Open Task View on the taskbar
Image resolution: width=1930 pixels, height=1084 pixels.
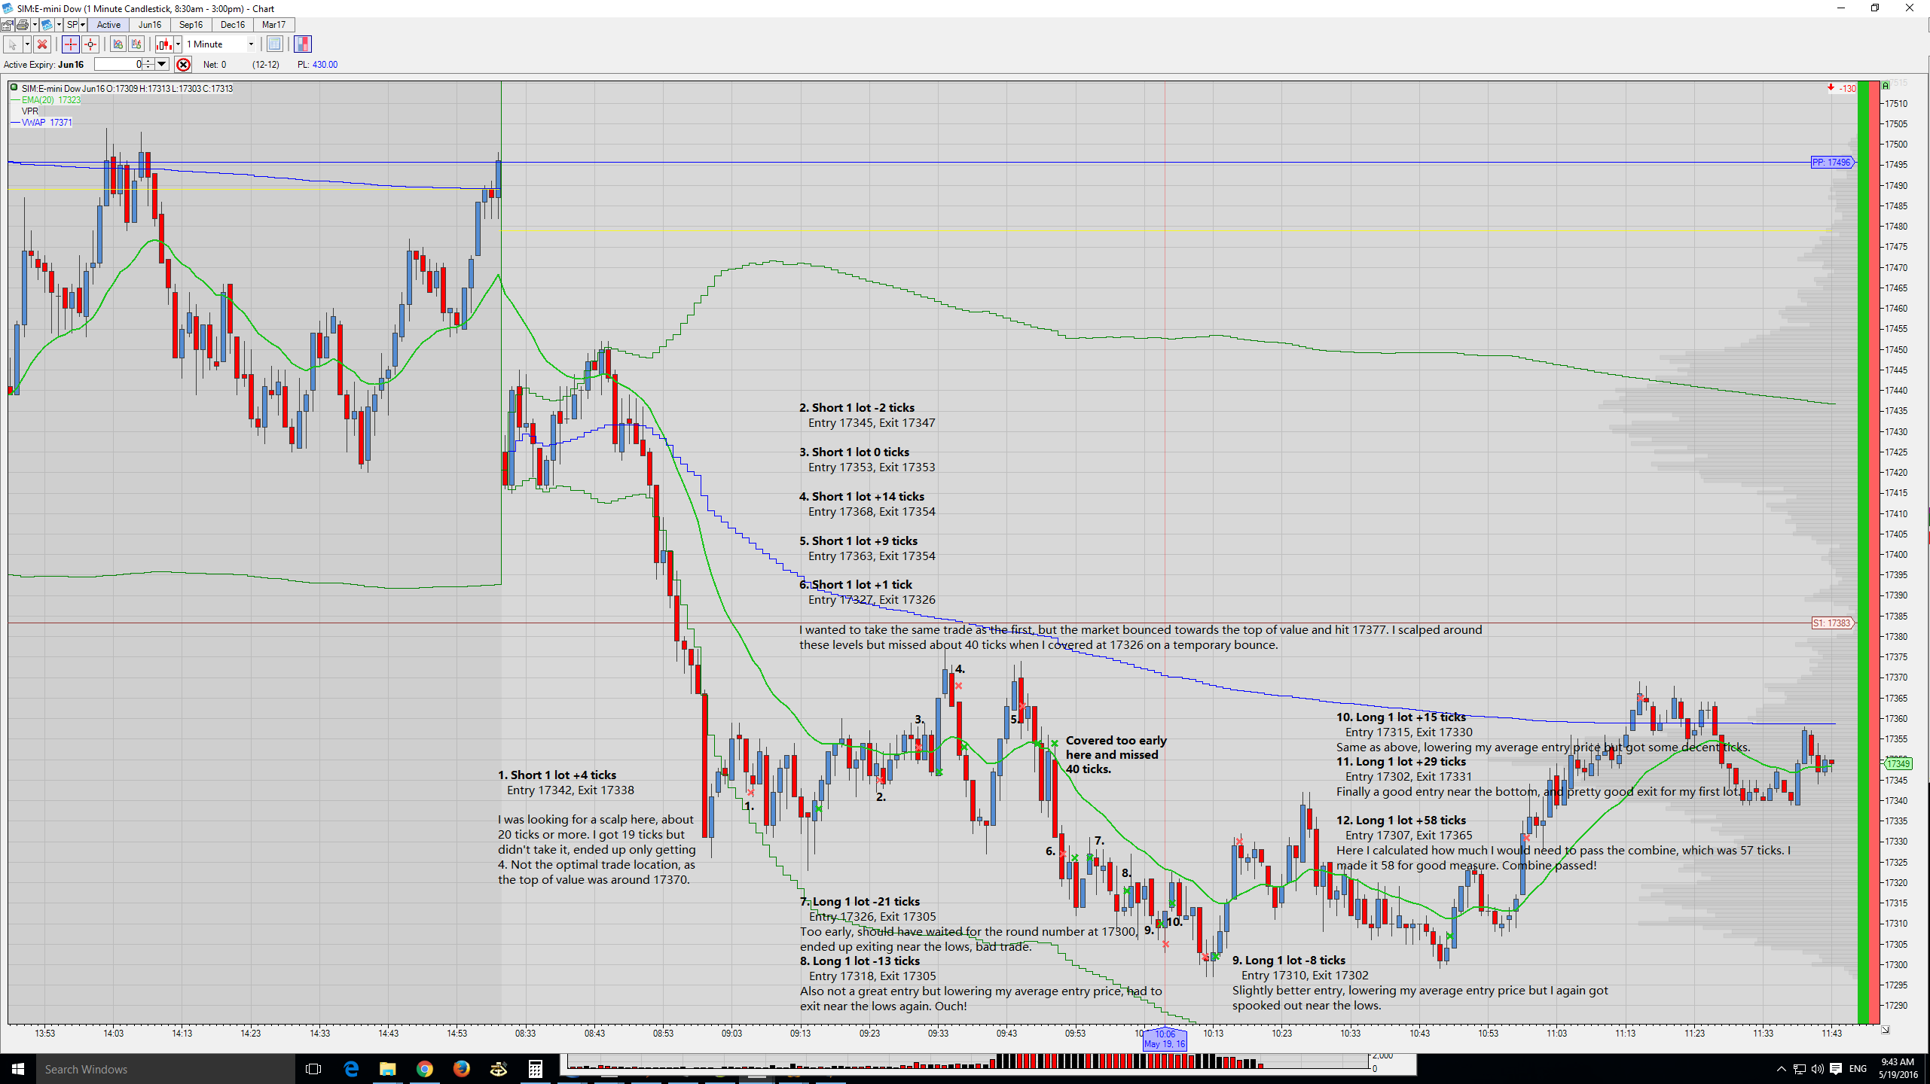(x=313, y=1069)
